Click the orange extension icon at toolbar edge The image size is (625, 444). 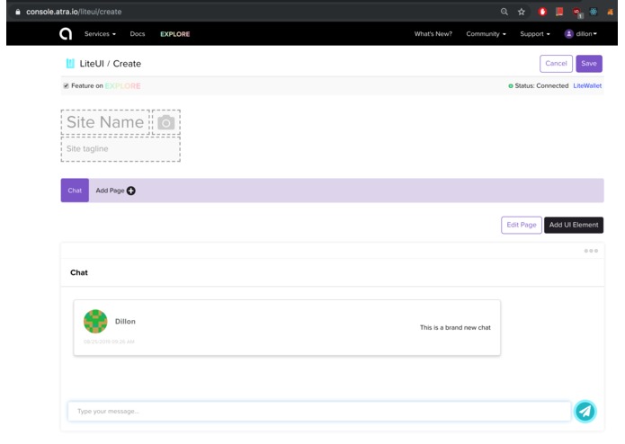tap(610, 12)
